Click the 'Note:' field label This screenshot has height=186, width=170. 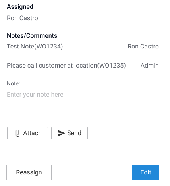pyautogui.click(x=14, y=83)
